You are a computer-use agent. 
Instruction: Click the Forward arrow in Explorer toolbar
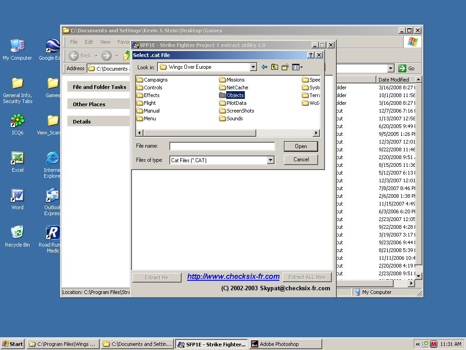pyautogui.click(x=106, y=56)
